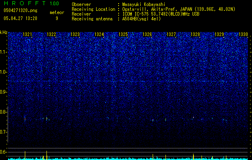The height and width of the screenshot is (160, 252).
Task: Select the Ogata-vill. Akita-Pref. JAPAN location text
Action: point(179,9)
